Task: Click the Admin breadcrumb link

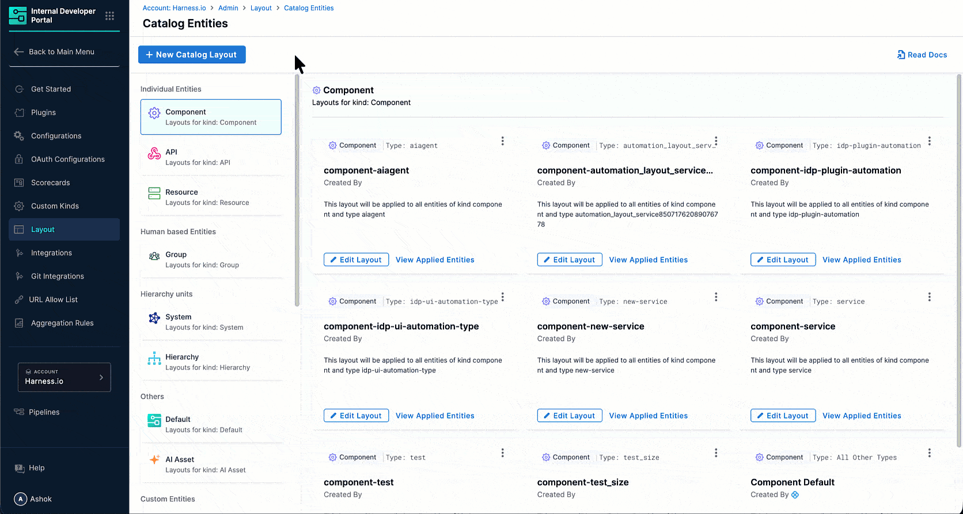Action: (x=228, y=8)
